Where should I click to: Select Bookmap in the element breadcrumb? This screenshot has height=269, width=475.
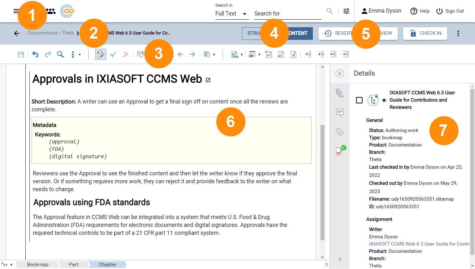pos(38,265)
